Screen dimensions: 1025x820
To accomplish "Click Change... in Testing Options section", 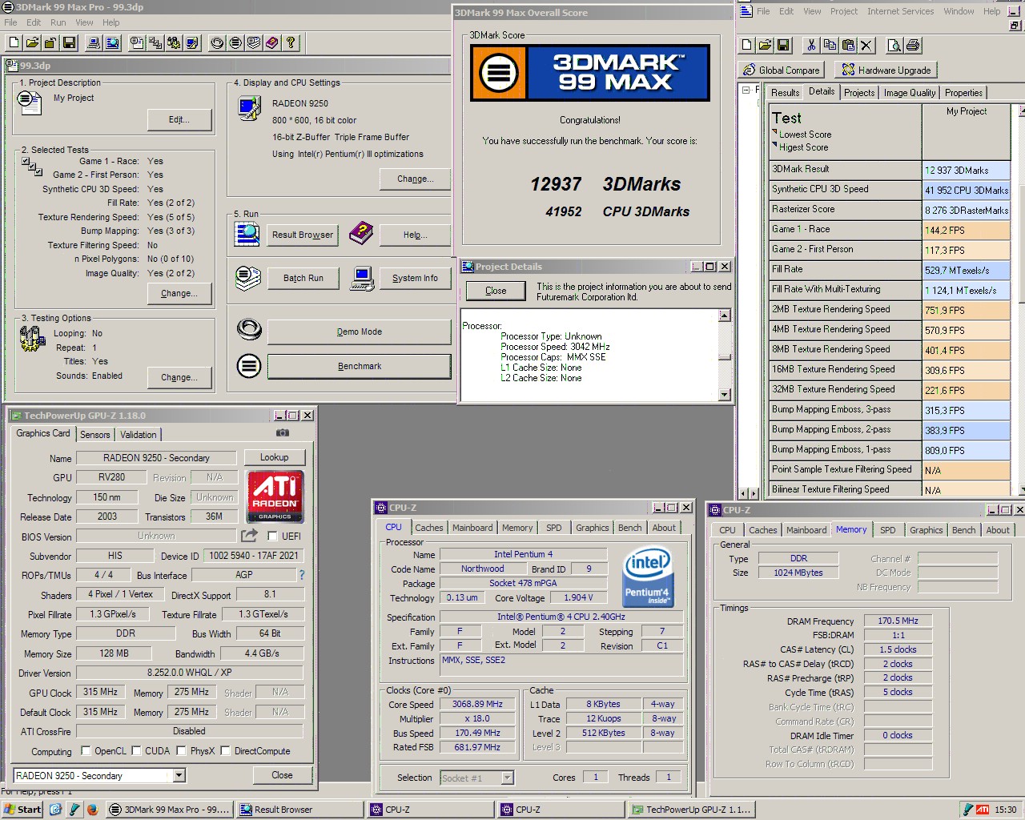I will click(179, 377).
